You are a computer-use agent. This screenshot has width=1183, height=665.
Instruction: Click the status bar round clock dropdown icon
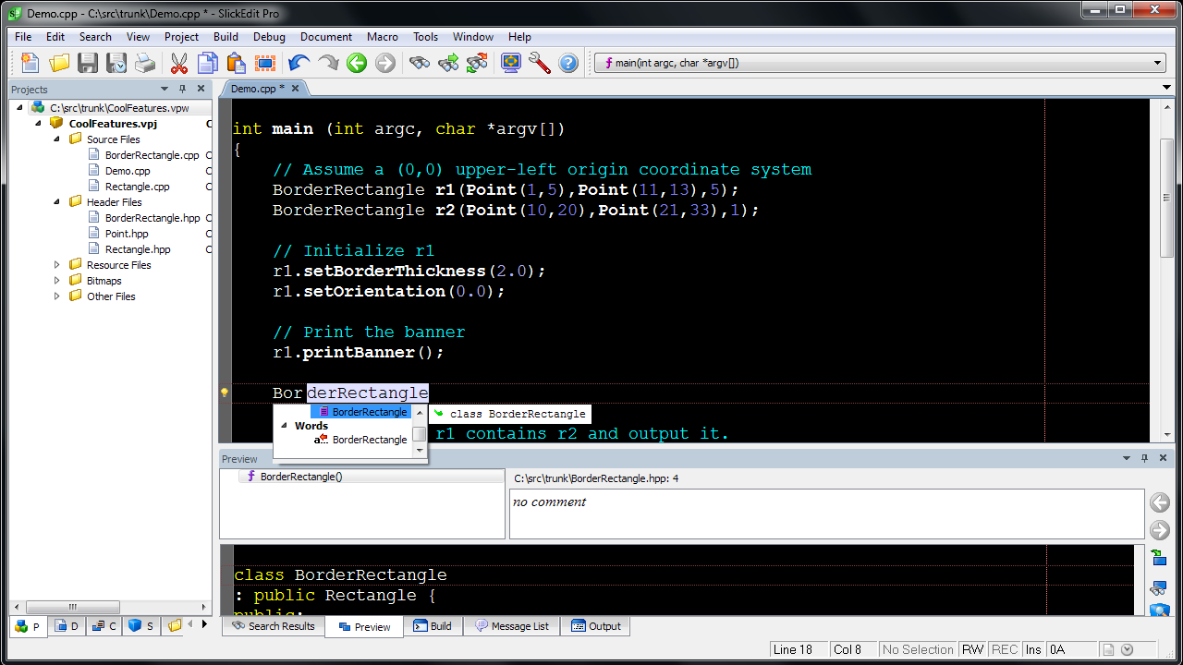point(1127,649)
